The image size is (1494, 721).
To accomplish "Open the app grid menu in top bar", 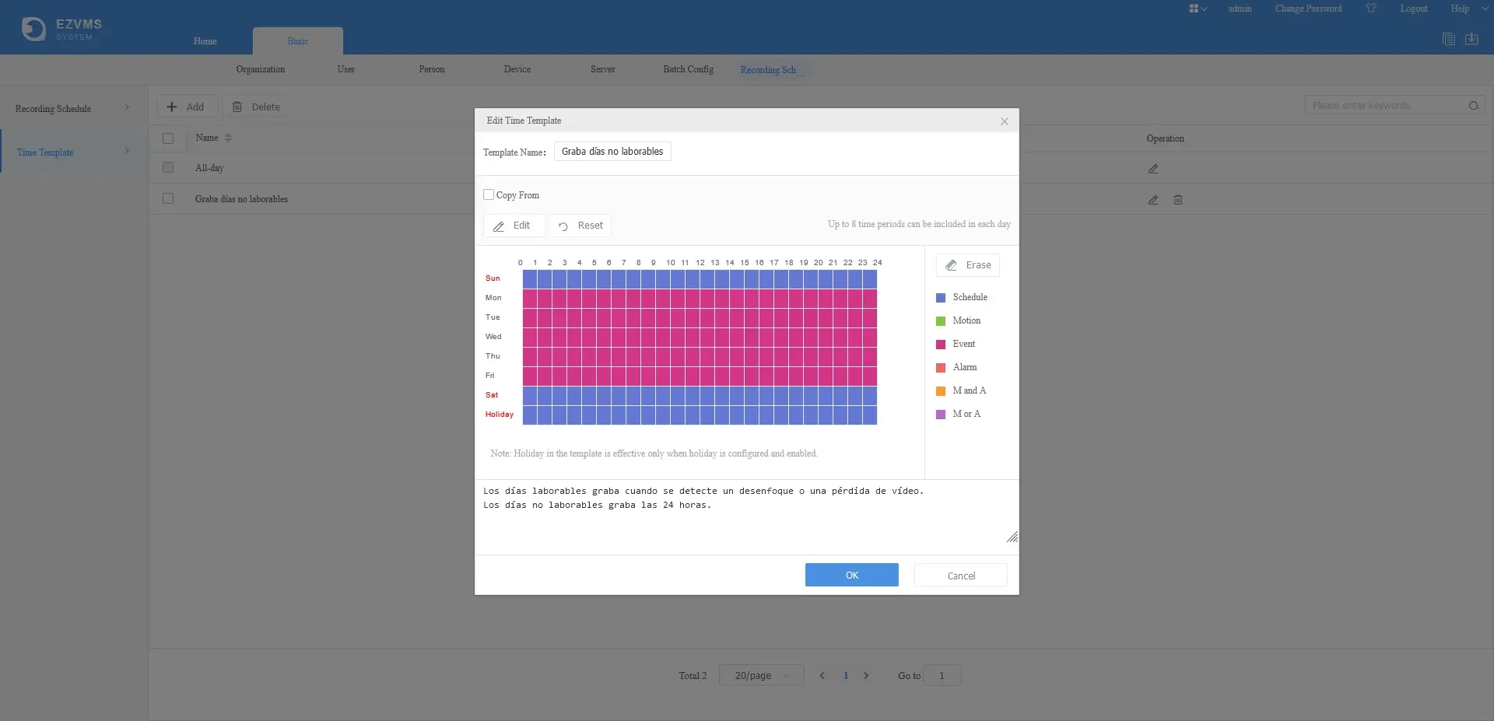I will tap(1198, 9).
